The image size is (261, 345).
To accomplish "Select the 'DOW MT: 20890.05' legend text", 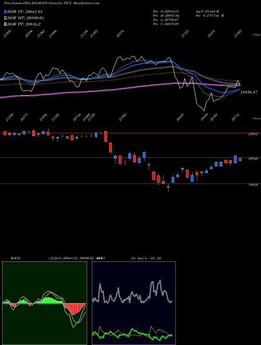I will tap(26, 18).
